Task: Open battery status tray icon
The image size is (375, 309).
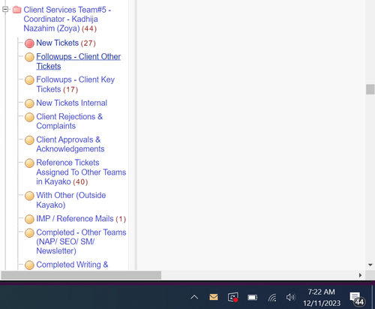Action: [253, 297]
